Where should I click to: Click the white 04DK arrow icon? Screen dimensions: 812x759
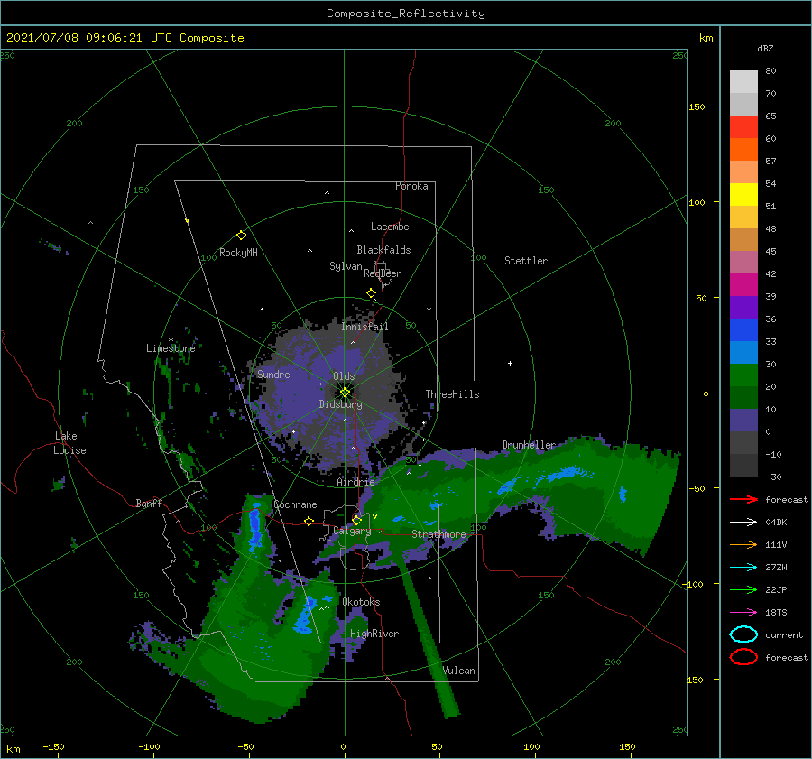coord(743,522)
